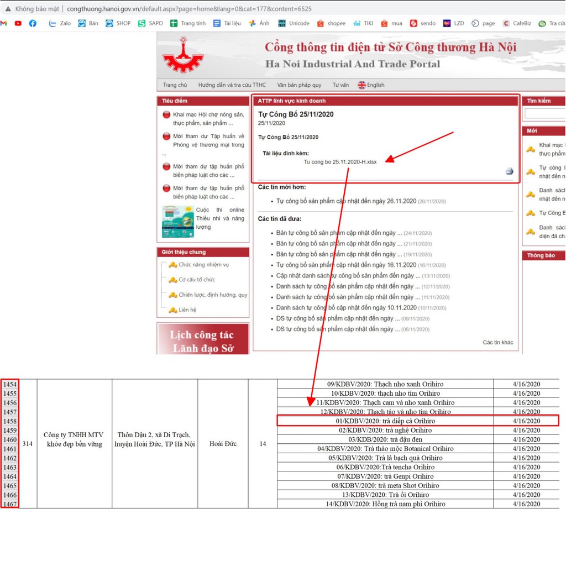566x566 pixels.
Task: Open the Zalo bookmark
Action: [60, 23]
